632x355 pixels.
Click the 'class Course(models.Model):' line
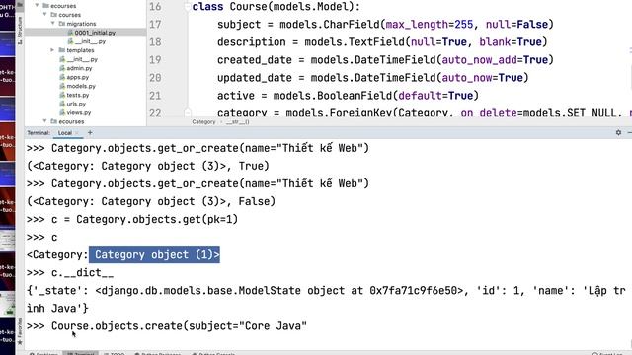point(276,7)
